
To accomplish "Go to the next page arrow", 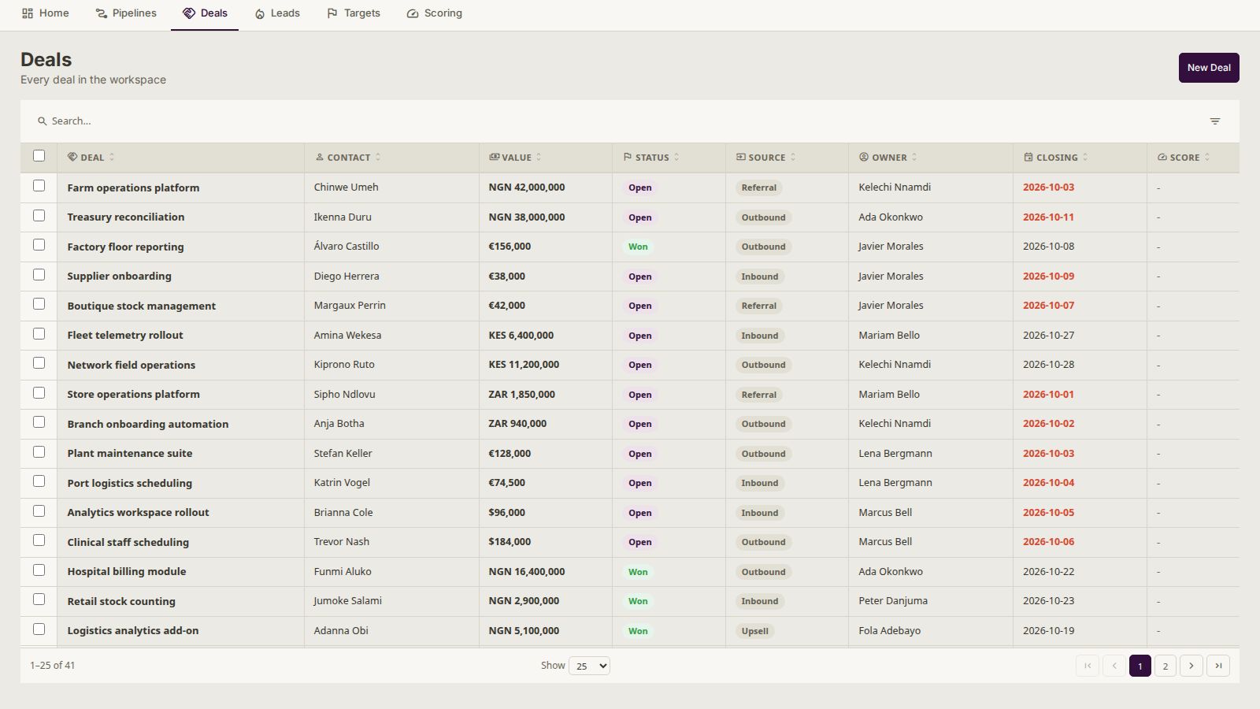I will tap(1191, 666).
